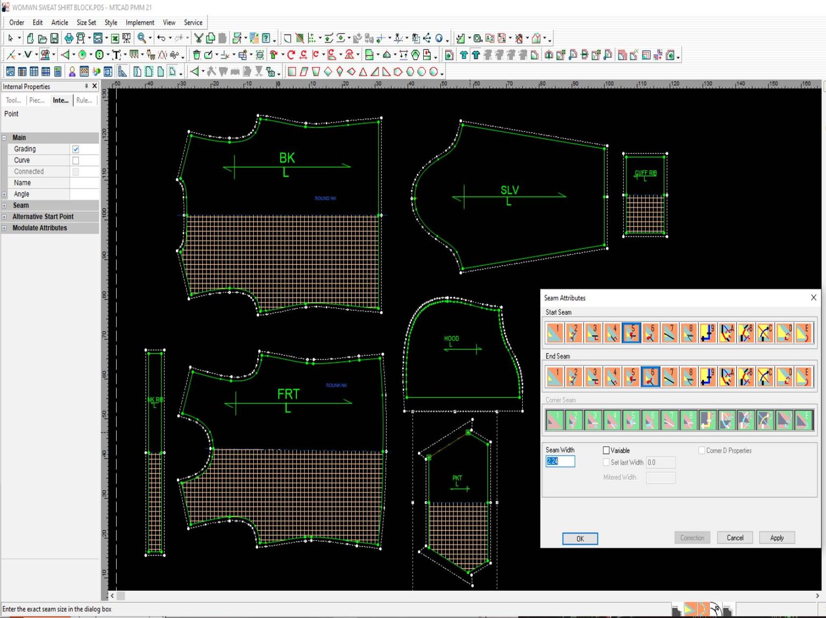Expand the Angle property row
Viewport: 826px width, 618px height.
pos(4,194)
